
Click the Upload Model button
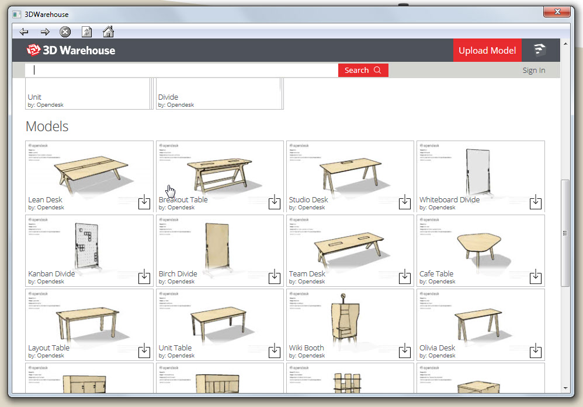click(487, 50)
